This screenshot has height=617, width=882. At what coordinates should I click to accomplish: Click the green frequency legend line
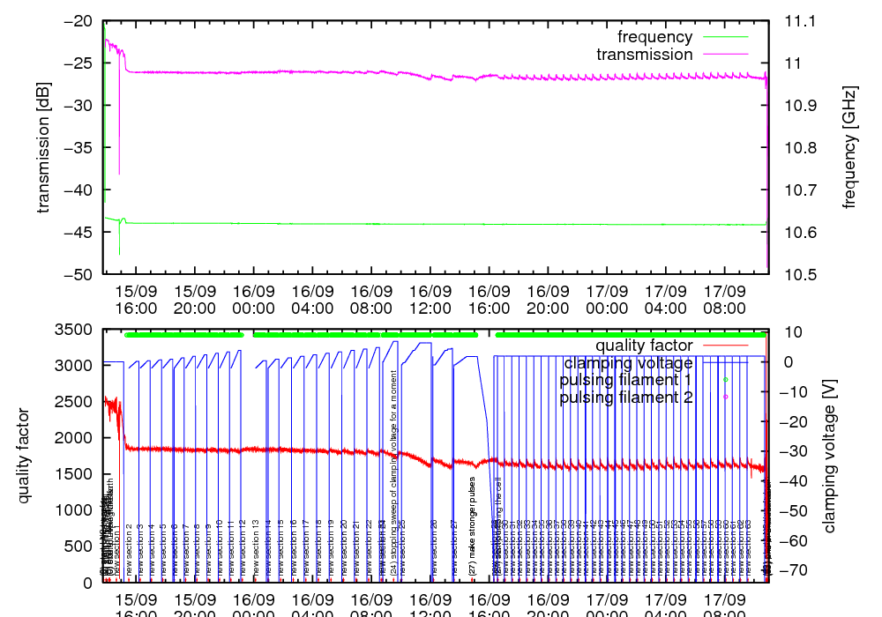[x=724, y=37]
